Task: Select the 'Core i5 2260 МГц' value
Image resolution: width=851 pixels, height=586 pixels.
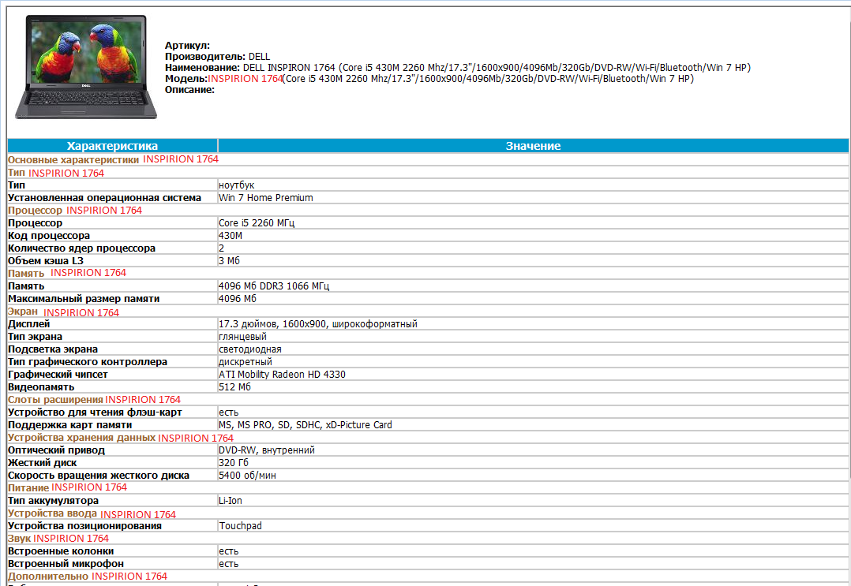Action: pos(257,222)
